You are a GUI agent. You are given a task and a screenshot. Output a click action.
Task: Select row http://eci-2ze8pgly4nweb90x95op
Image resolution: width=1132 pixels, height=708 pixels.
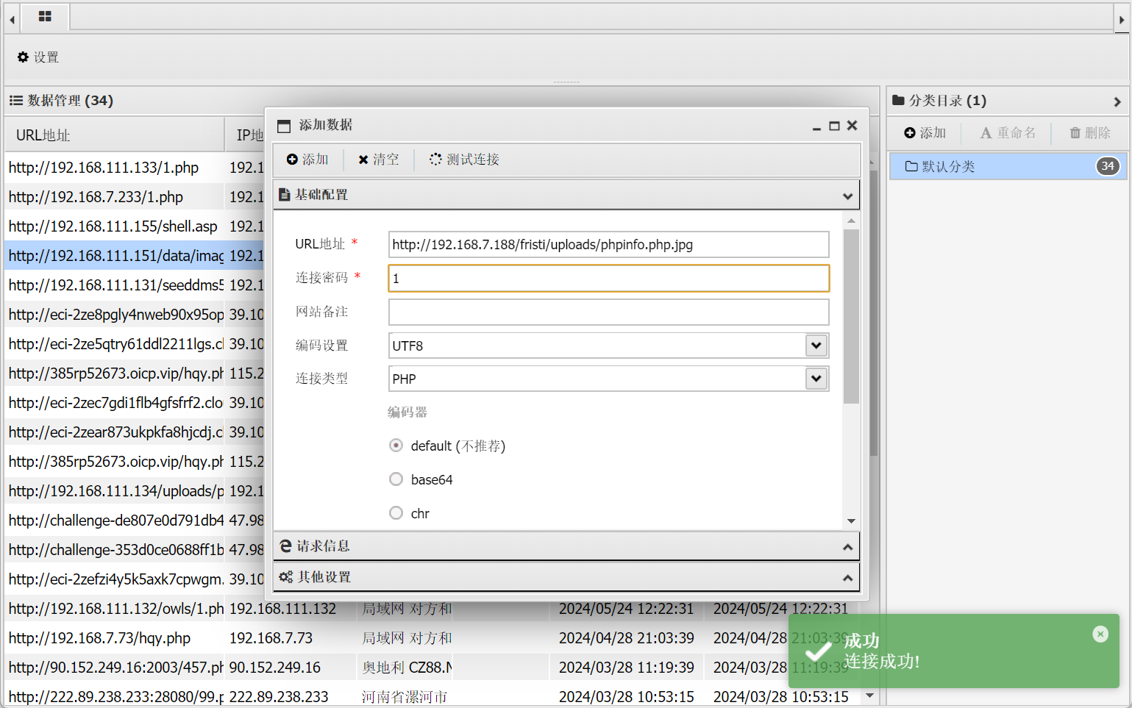[115, 315]
